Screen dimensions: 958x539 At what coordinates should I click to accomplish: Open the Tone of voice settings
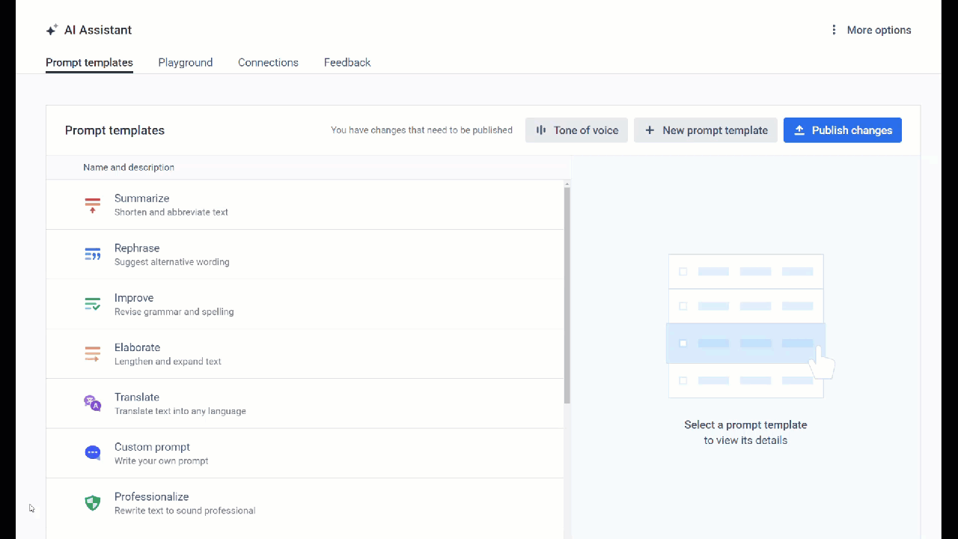tap(576, 130)
